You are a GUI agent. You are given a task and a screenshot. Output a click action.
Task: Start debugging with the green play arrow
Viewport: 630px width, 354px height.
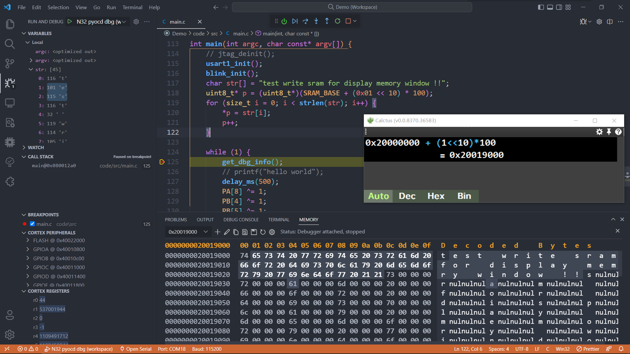point(70,22)
